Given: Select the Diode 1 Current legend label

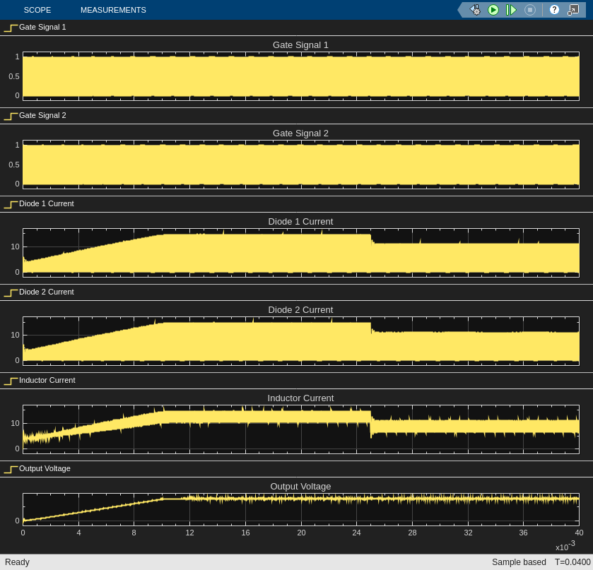Looking at the screenshot, I should point(47,203).
